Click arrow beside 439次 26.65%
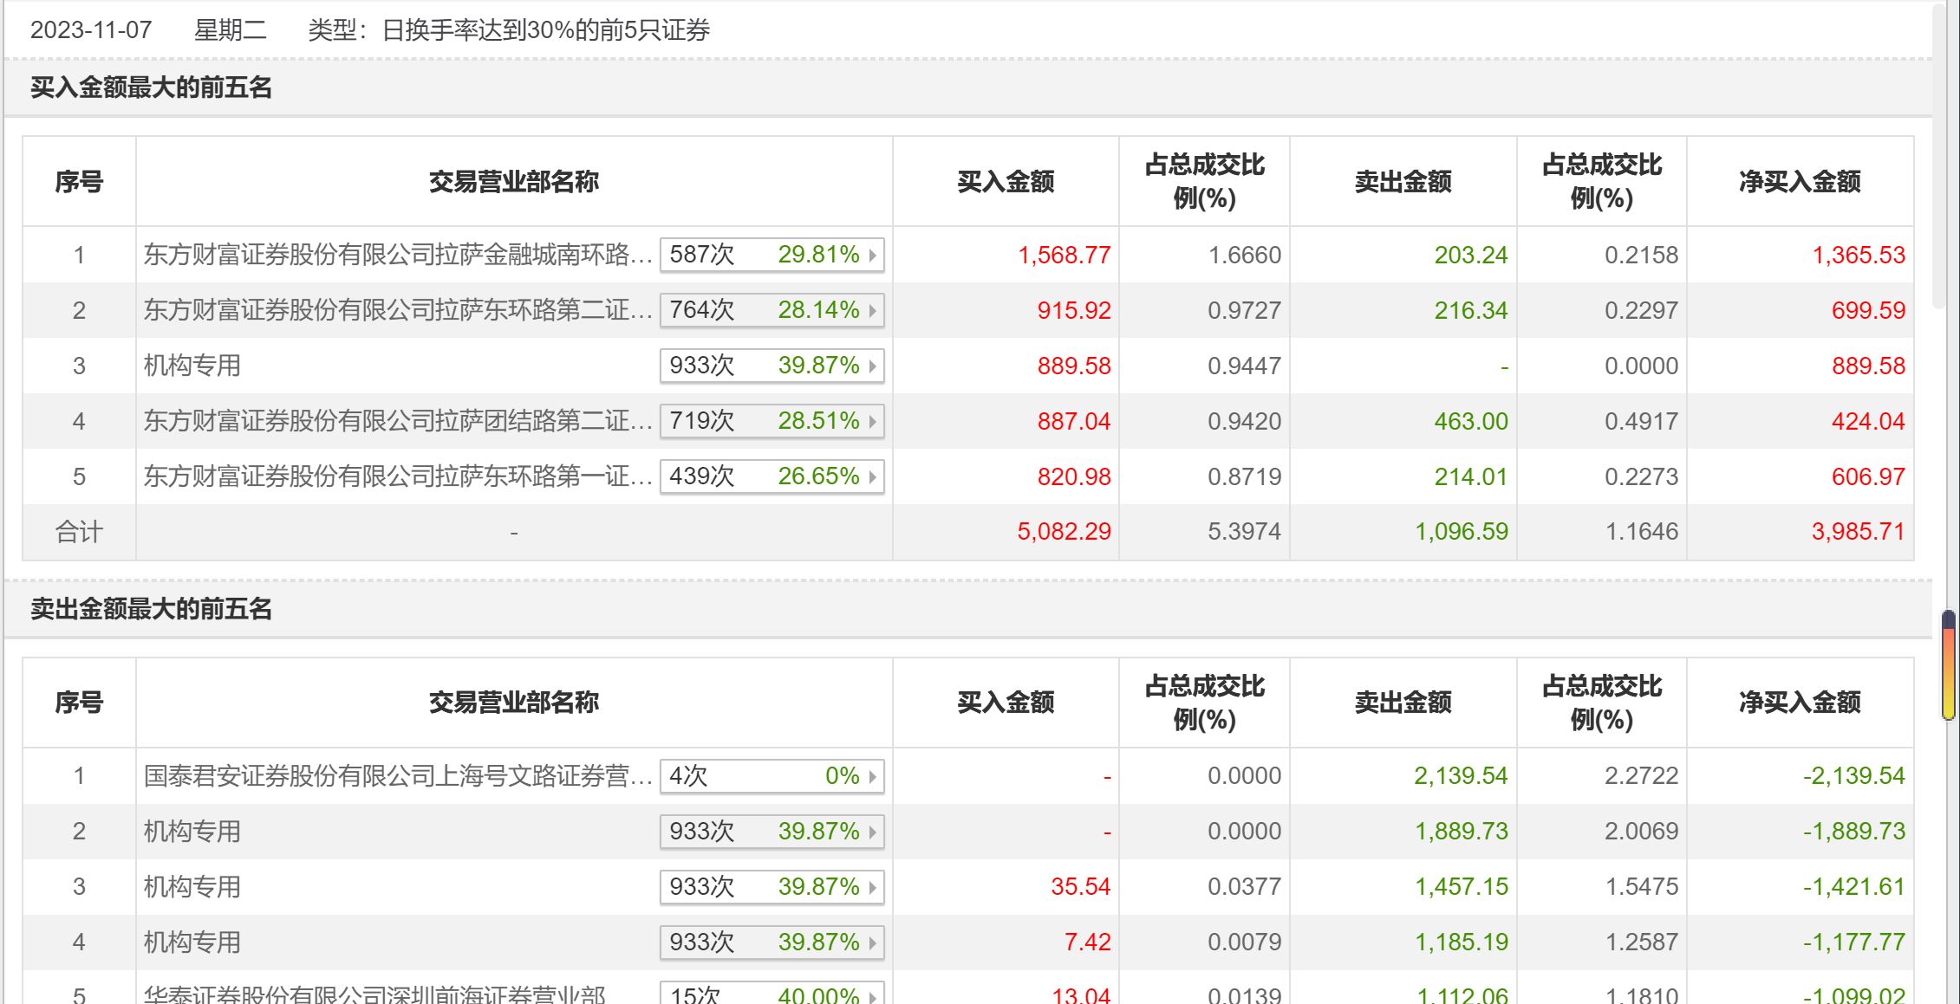The width and height of the screenshot is (1960, 1004). (872, 477)
